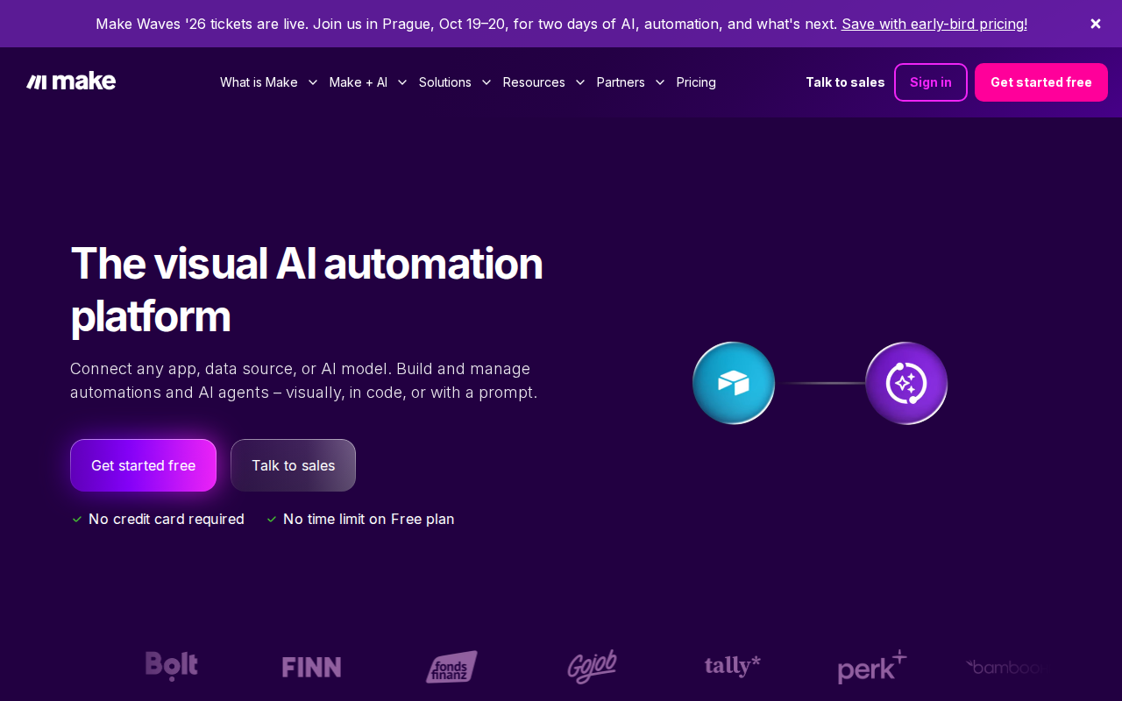
Task: Click the 'No credit card required' text
Action: click(167, 520)
